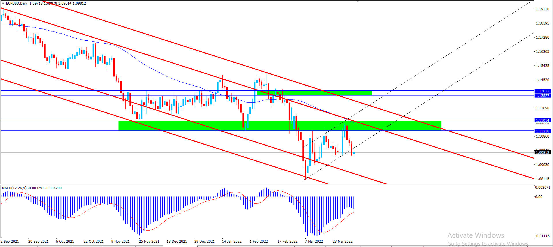Image resolution: width=553 pixels, height=247 pixels.
Task: Open the small triangle menu beside EURUSD,Daily
Action: [x=3, y=3]
